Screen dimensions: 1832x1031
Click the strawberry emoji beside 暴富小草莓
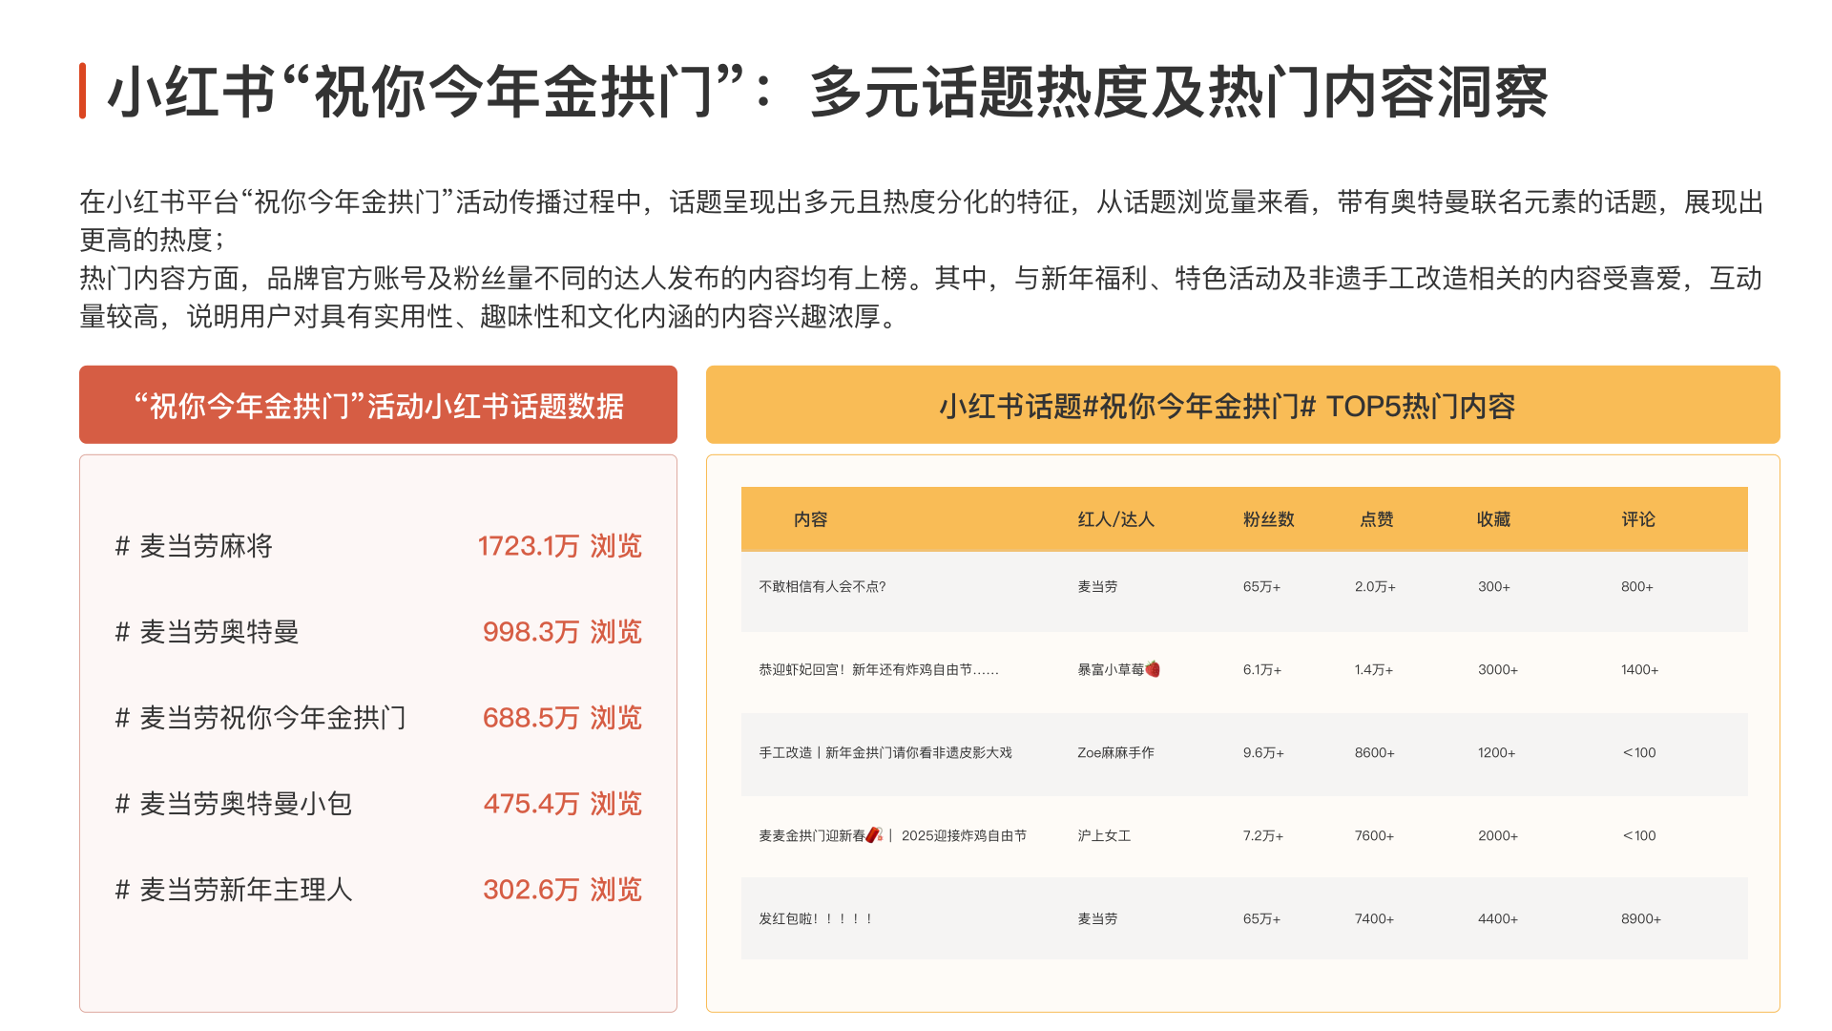click(1153, 669)
